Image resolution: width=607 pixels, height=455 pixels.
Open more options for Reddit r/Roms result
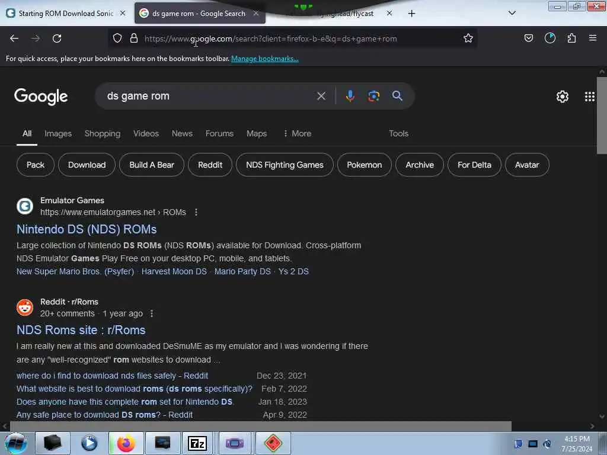[x=152, y=313]
